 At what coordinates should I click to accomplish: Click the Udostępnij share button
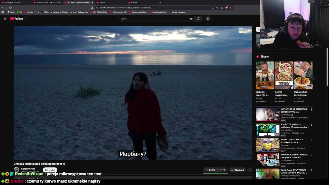237,170
